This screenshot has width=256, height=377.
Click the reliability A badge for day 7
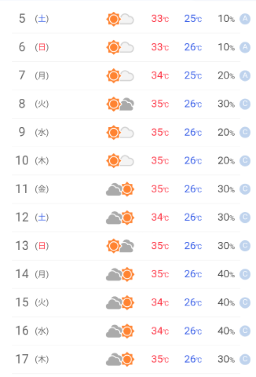click(x=245, y=75)
